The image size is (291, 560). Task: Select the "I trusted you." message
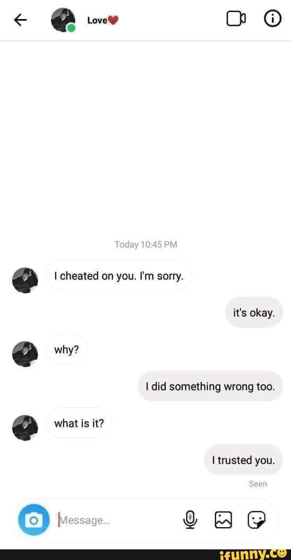[244, 460]
